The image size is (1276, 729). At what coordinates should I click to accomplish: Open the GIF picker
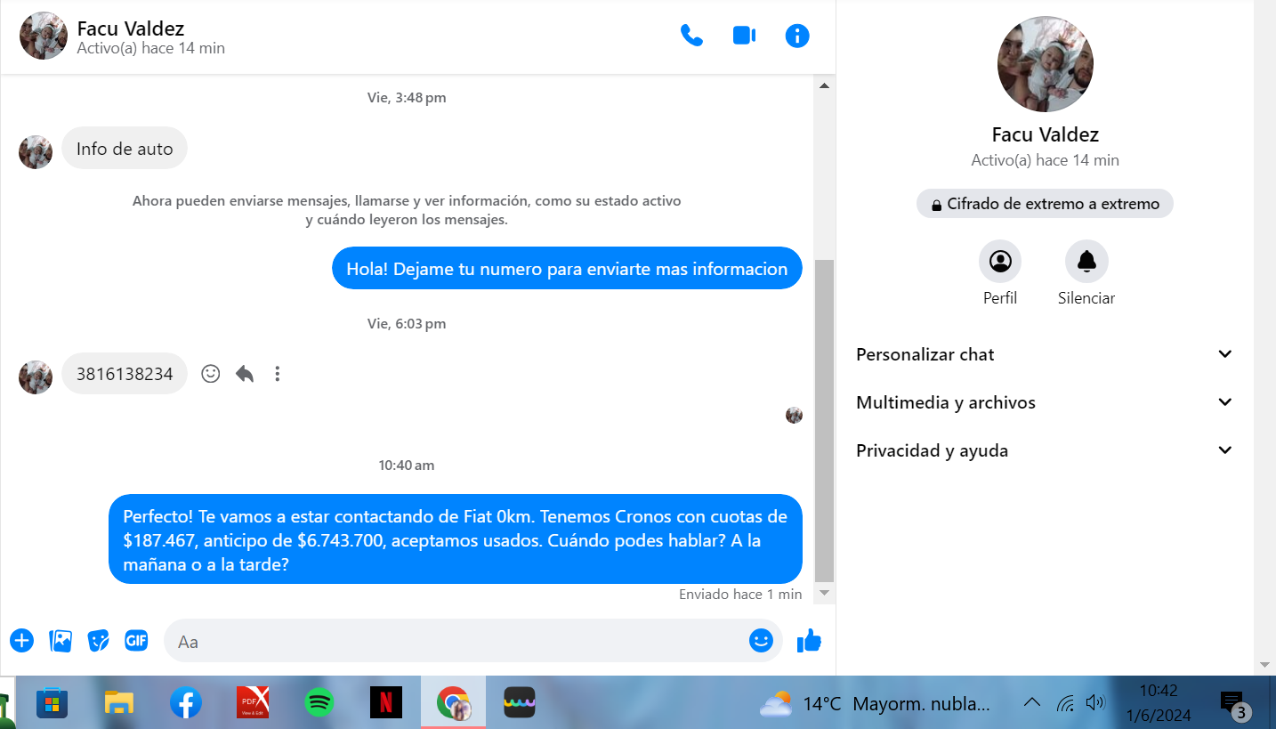(x=136, y=640)
